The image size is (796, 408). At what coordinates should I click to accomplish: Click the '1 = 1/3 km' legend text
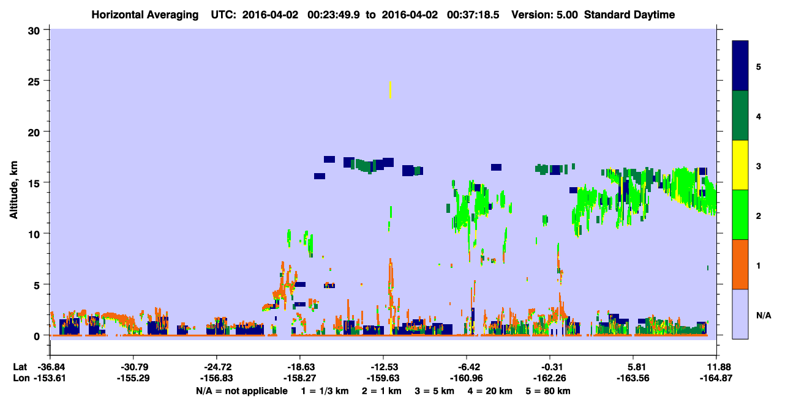[x=324, y=391]
